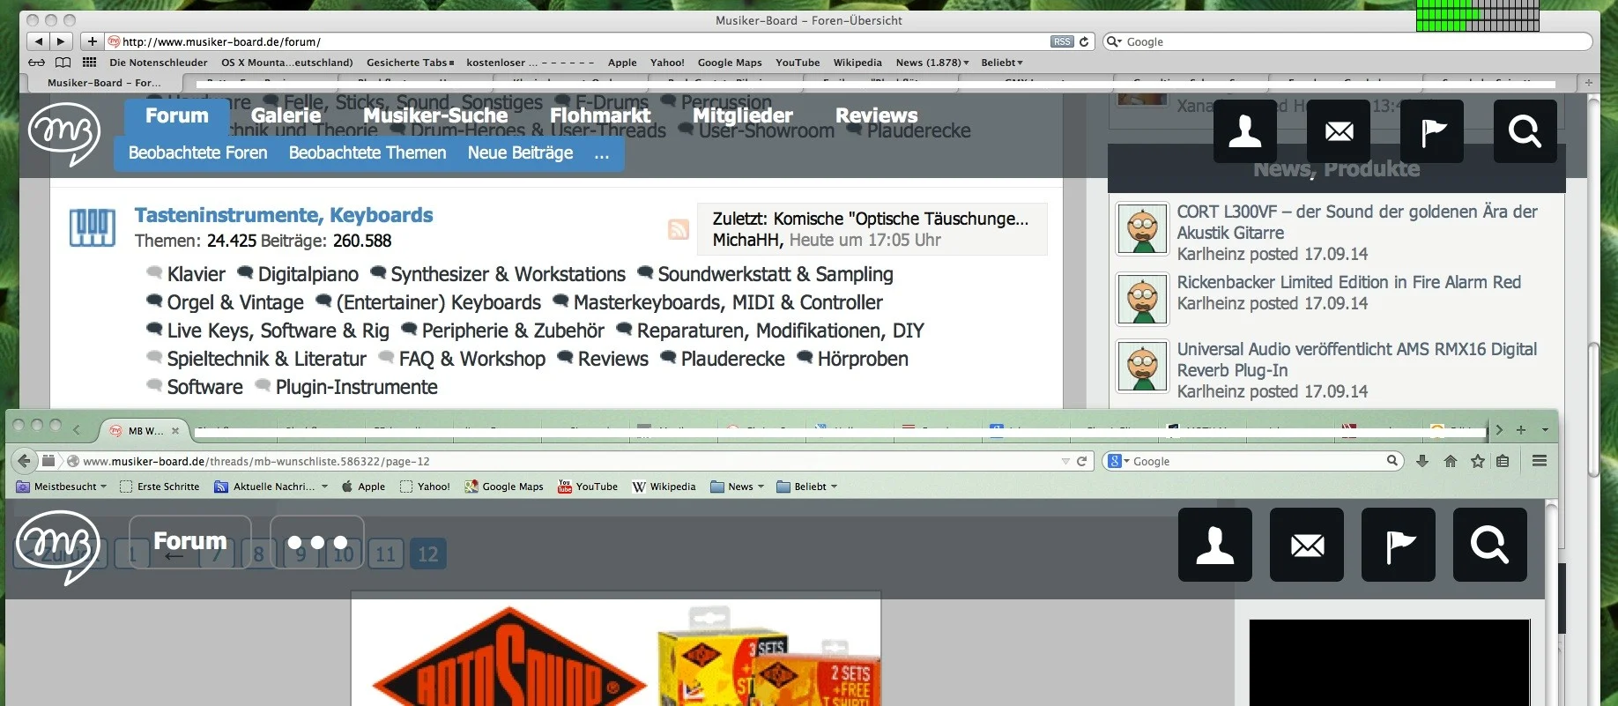The width and height of the screenshot is (1618, 706).
Task: Go to Firefox's home page icon
Action: point(1451,461)
